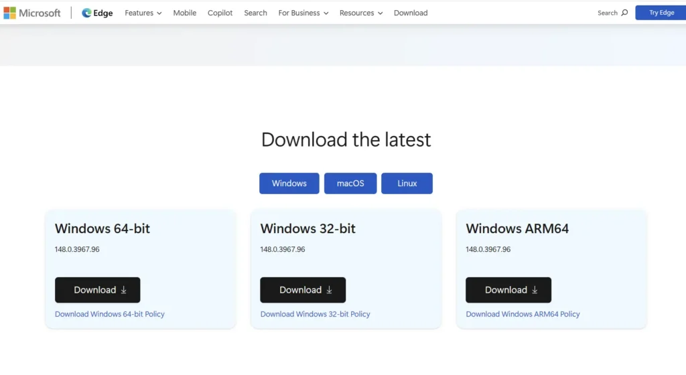Click the Windows ARM64 heading

pos(517,228)
